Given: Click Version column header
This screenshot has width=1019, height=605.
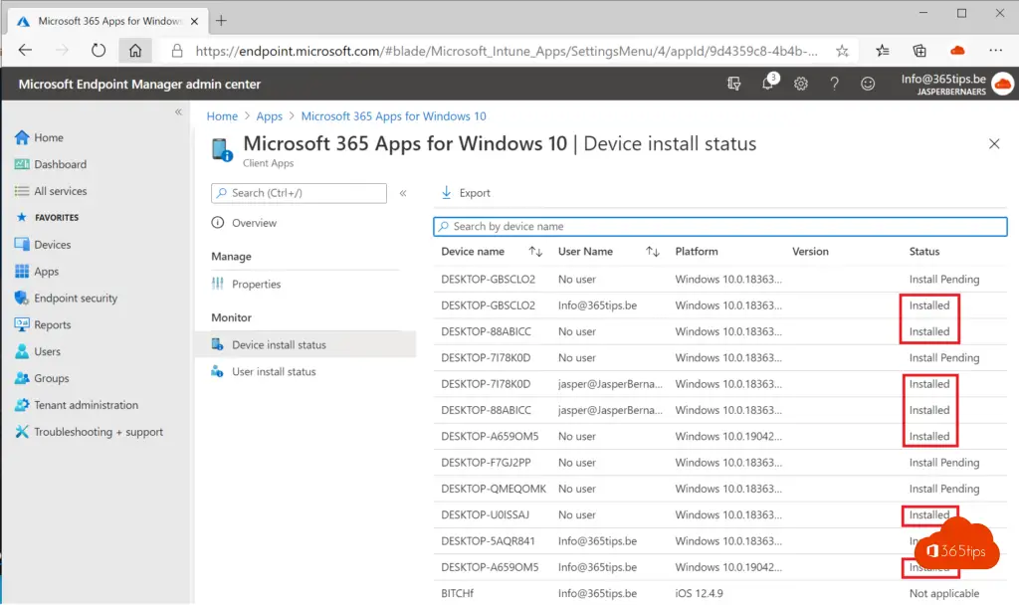Looking at the screenshot, I should pos(810,251).
